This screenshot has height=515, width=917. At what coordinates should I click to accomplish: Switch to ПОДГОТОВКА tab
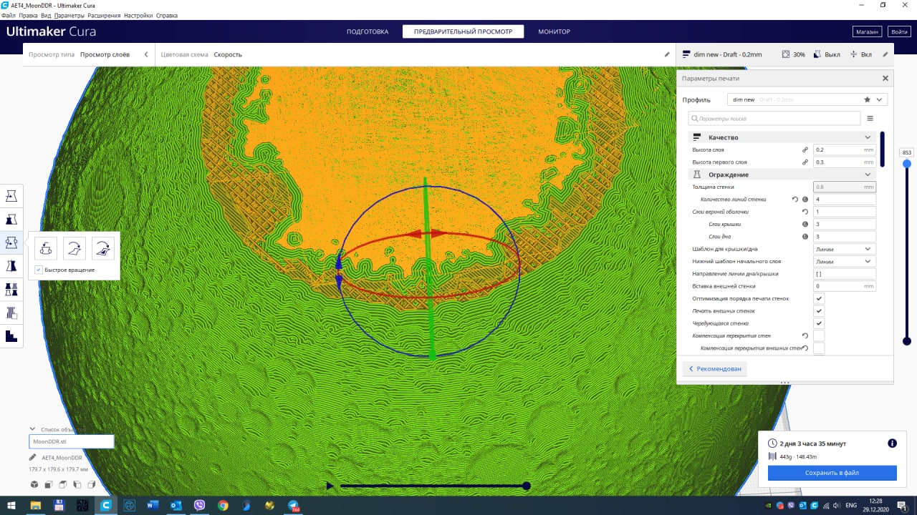coord(368,31)
